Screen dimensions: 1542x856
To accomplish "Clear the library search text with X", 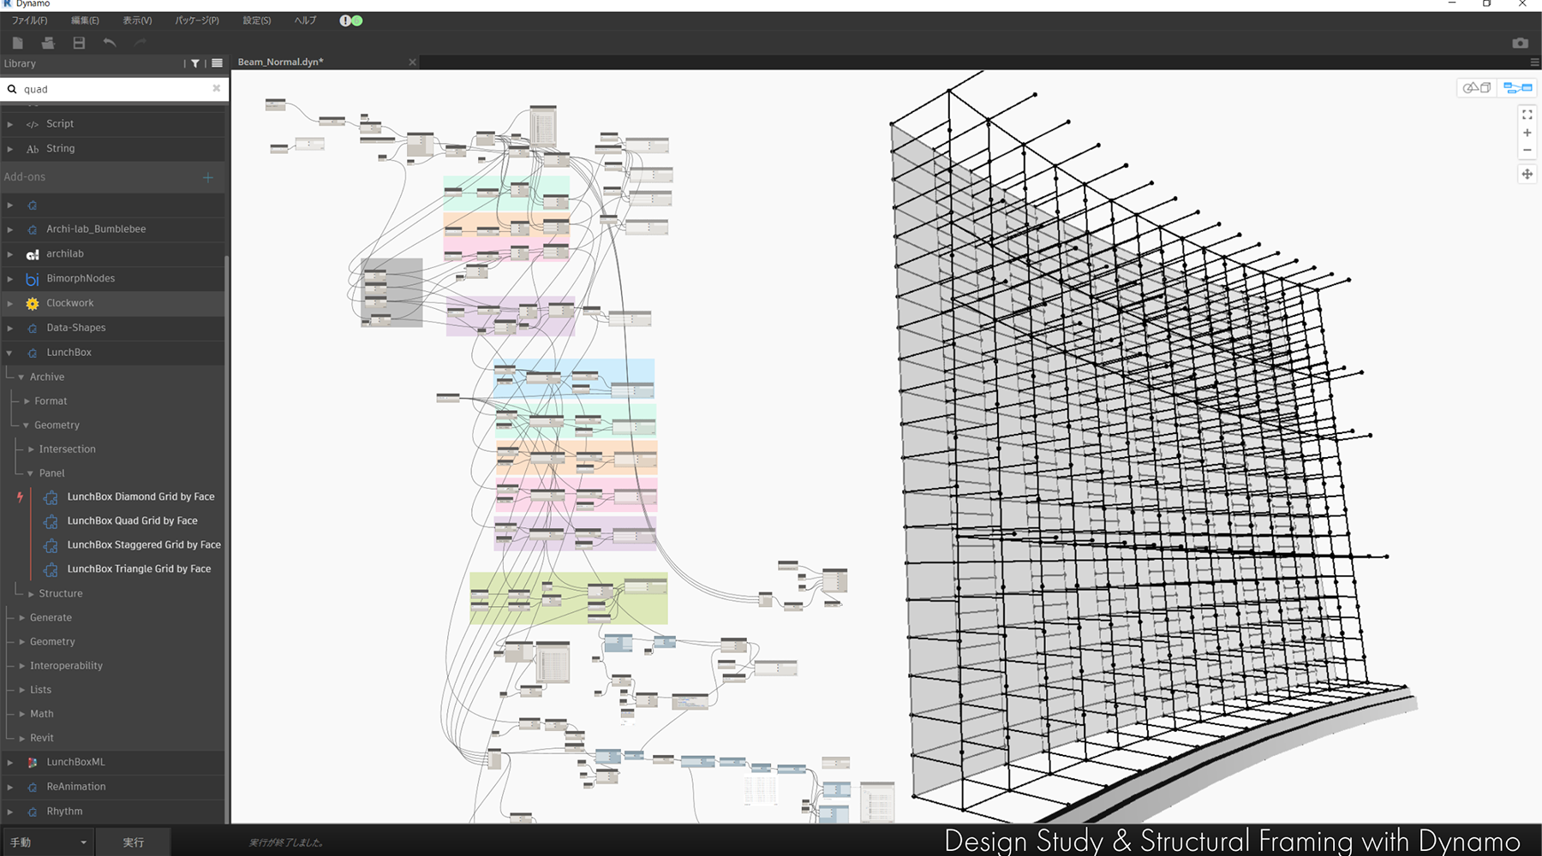I will (216, 88).
